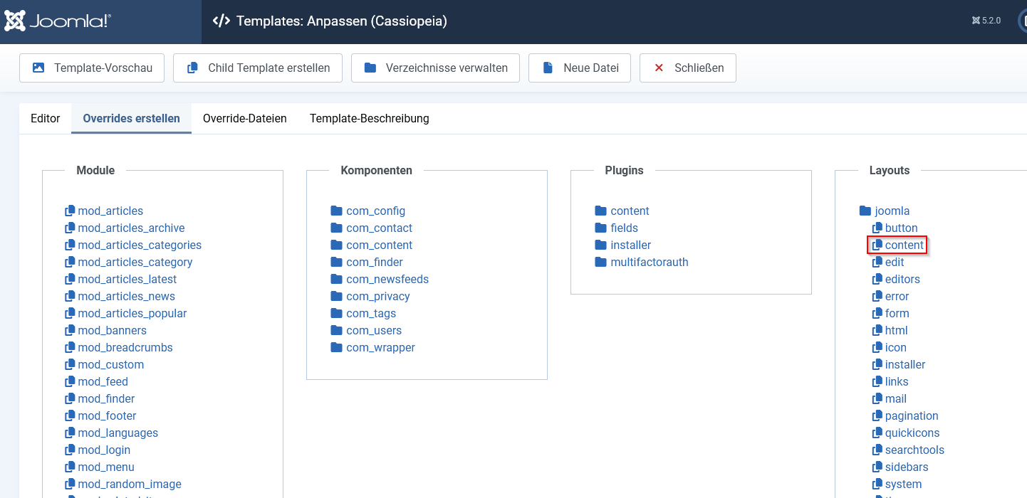Click the Neue Datei button
This screenshot has height=498, width=1027.
click(580, 68)
